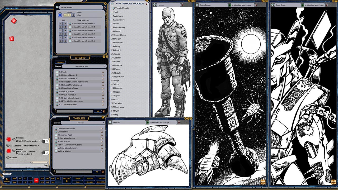This screenshot has width=338, height=190.
Task: Click the pencil edit icon in the Story panel
Action: (104, 111)
